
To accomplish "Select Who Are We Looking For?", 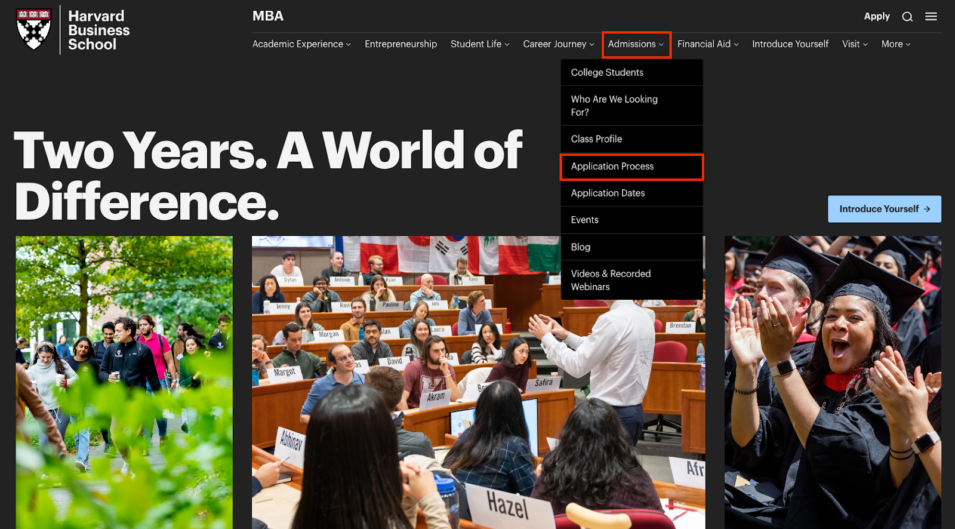I will [631, 106].
